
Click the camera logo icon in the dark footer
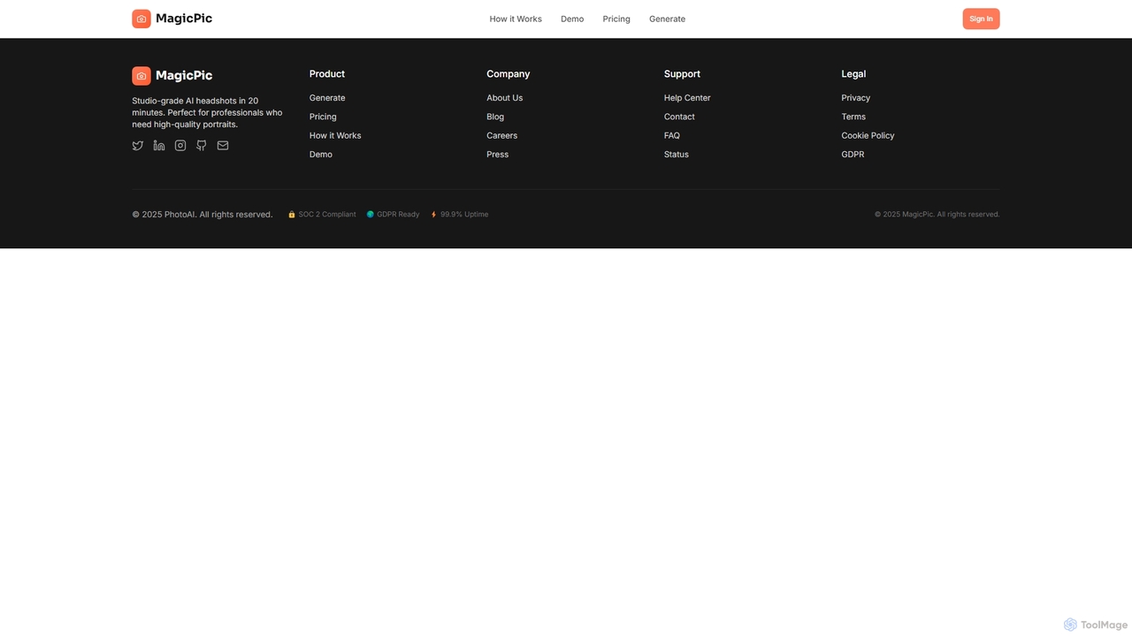pyautogui.click(x=141, y=76)
